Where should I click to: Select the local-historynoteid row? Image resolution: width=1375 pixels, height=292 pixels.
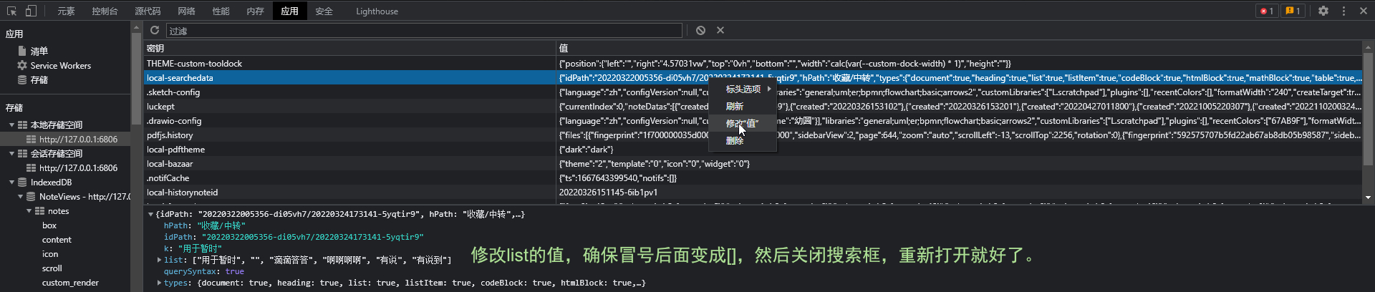coord(753,192)
